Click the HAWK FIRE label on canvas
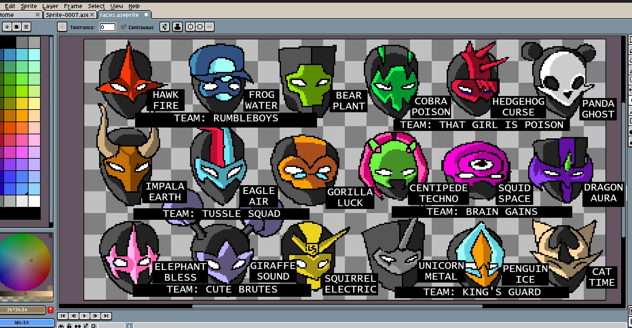Image resolution: width=632 pixels, height=328 pixels. pos(166,100)
